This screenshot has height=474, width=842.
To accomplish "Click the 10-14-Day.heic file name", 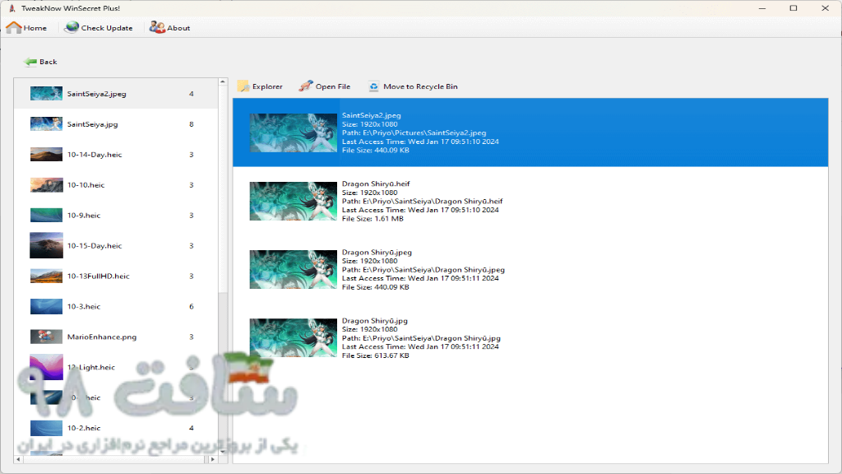I will (95, 155).
